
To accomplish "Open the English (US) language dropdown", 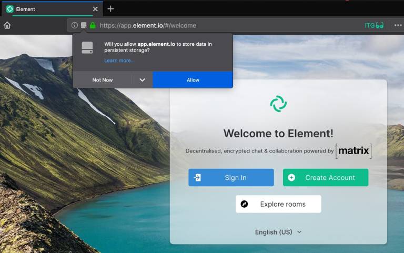I will pyautogui.click(x=278, y=232).
